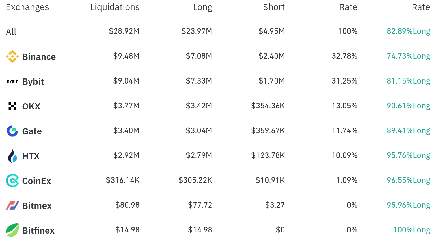The height and width of the screenshot is (237, 436).
Task: Select the All exchanges row
Action: 218,32
